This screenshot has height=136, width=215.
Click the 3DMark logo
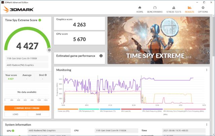pyautogui.click(x=18, y=9)
